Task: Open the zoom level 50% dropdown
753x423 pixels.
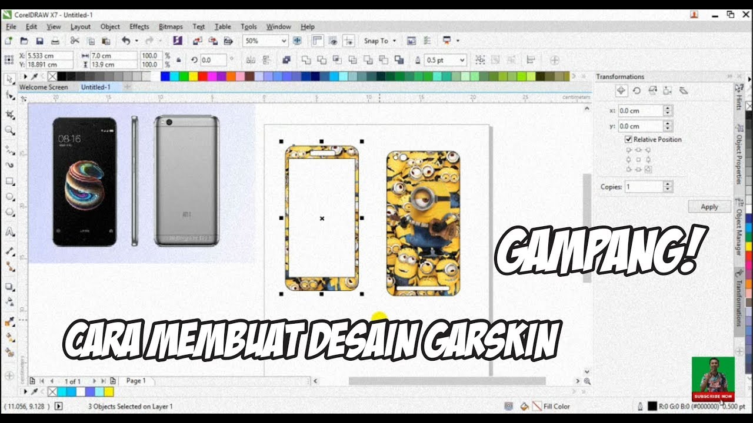Action: 284,41
